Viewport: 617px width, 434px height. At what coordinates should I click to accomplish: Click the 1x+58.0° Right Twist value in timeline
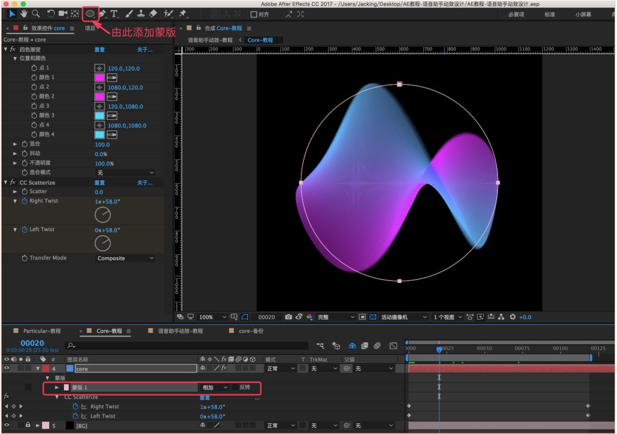[213, 407]
